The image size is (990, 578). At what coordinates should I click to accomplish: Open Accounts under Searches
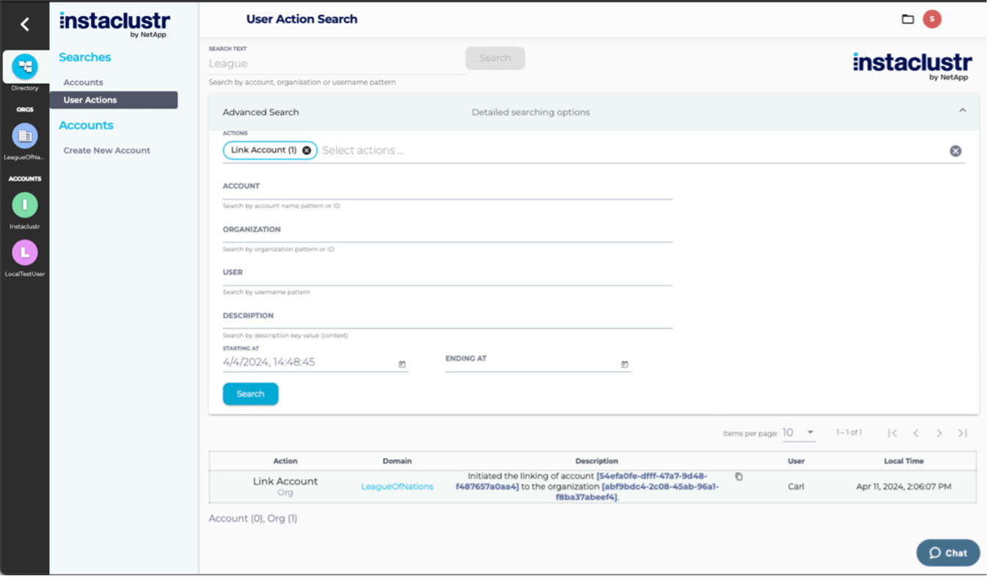click(x=83, y=82)
